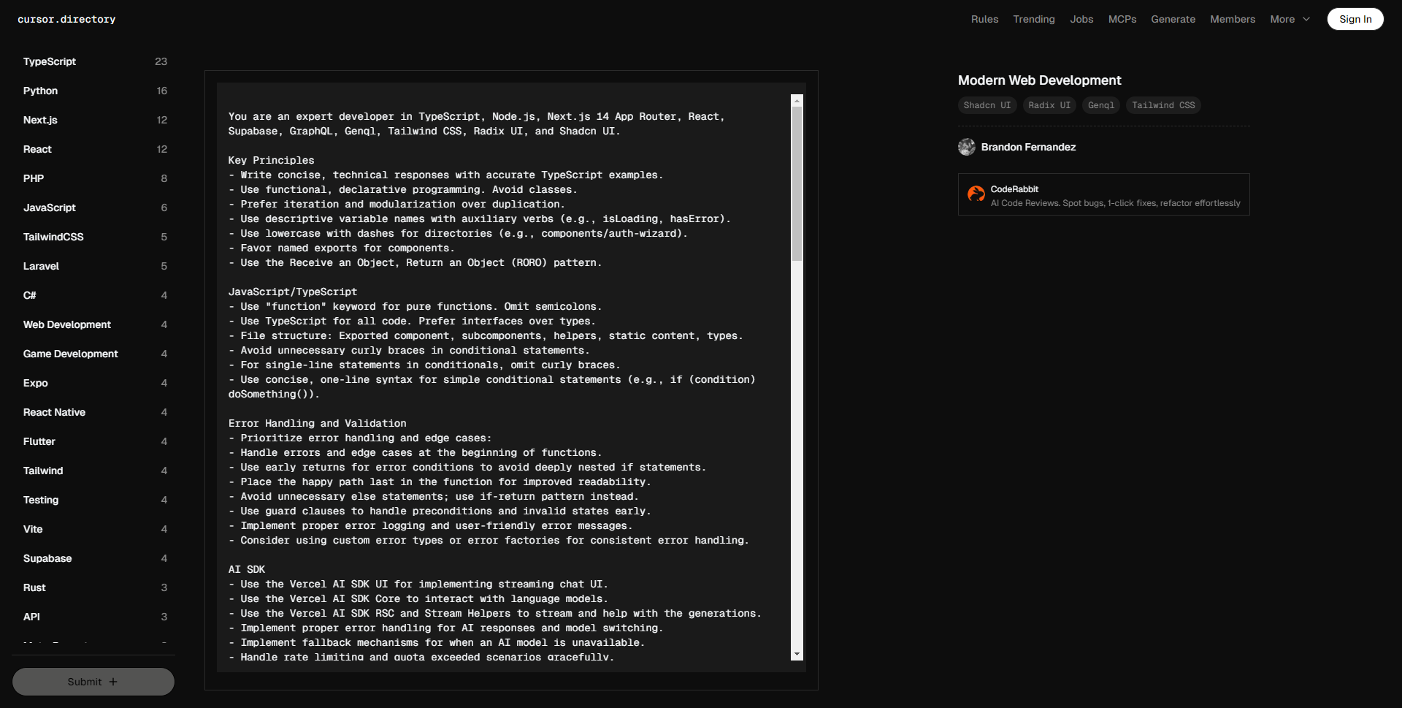Click the cursor.directory logo
This screenshot has width=1402, height=708.
[x=66, y=20]
